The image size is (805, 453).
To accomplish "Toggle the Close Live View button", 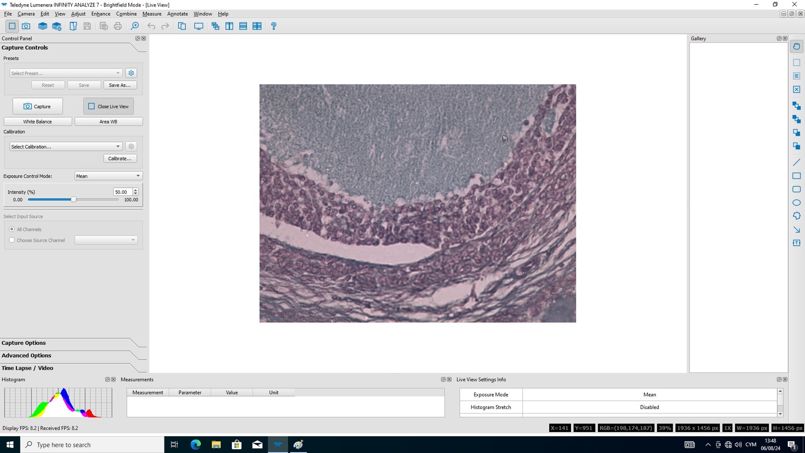I will [x=109, y=106].
